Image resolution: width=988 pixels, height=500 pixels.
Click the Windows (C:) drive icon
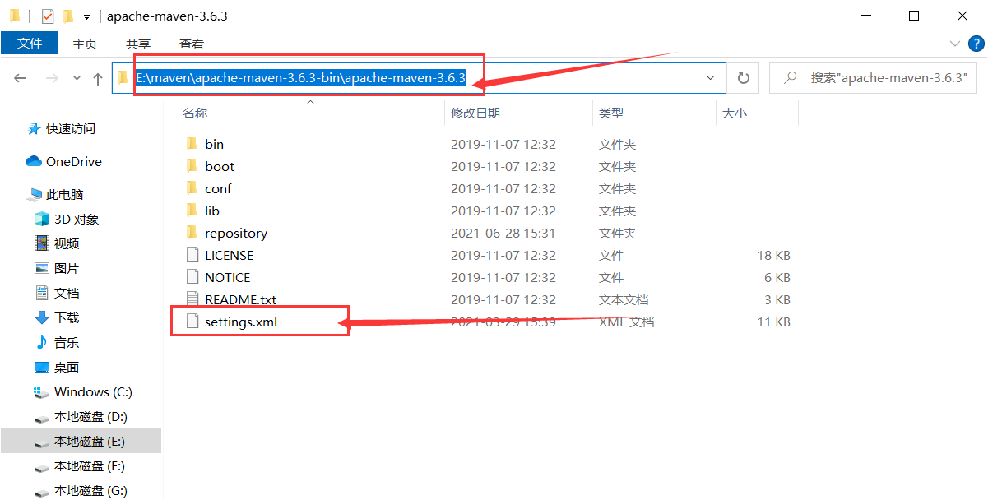pos(42,392)
